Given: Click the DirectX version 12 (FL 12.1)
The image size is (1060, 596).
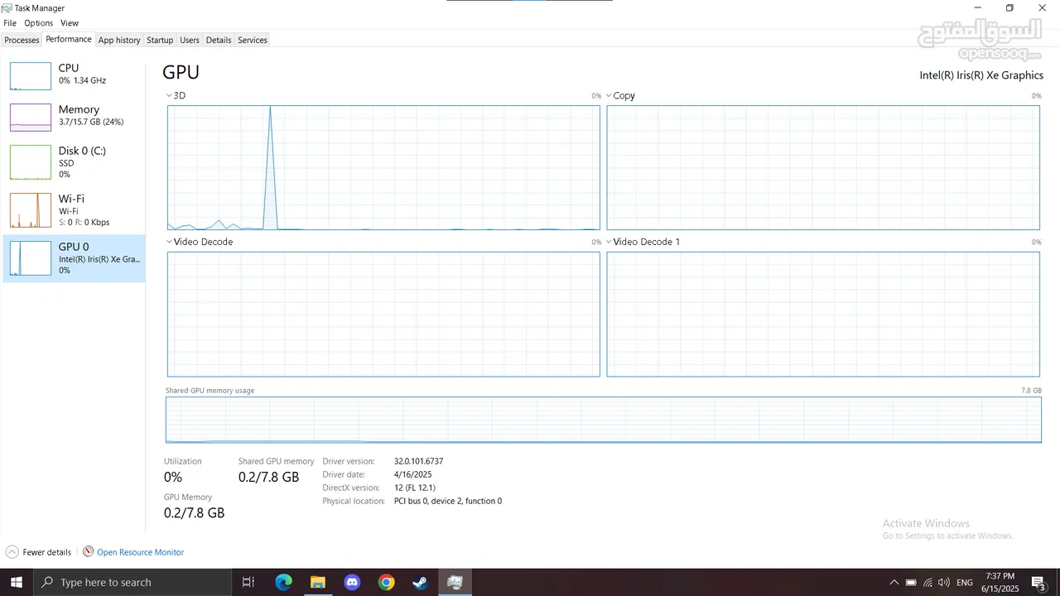Looking at the screenshot, I should point(415,488).
